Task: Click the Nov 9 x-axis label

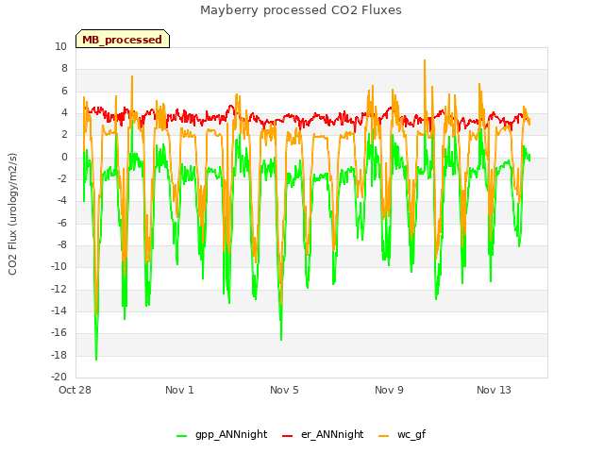Action: pos(389,390)
